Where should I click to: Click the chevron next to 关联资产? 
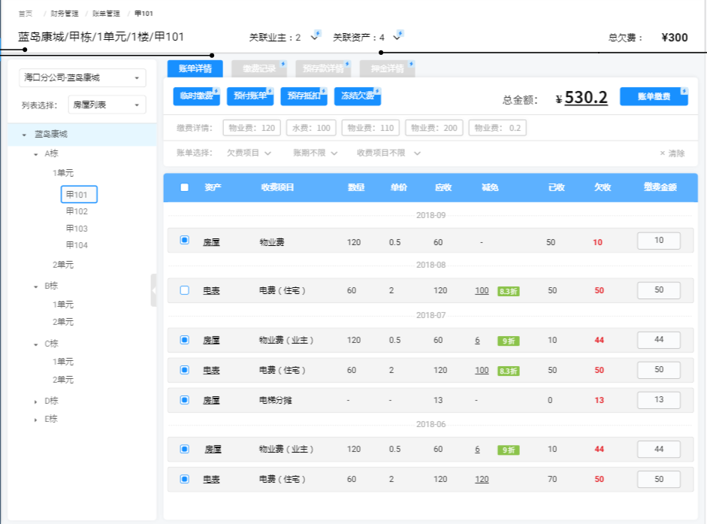pyautogui.click(x=397, y=37)
